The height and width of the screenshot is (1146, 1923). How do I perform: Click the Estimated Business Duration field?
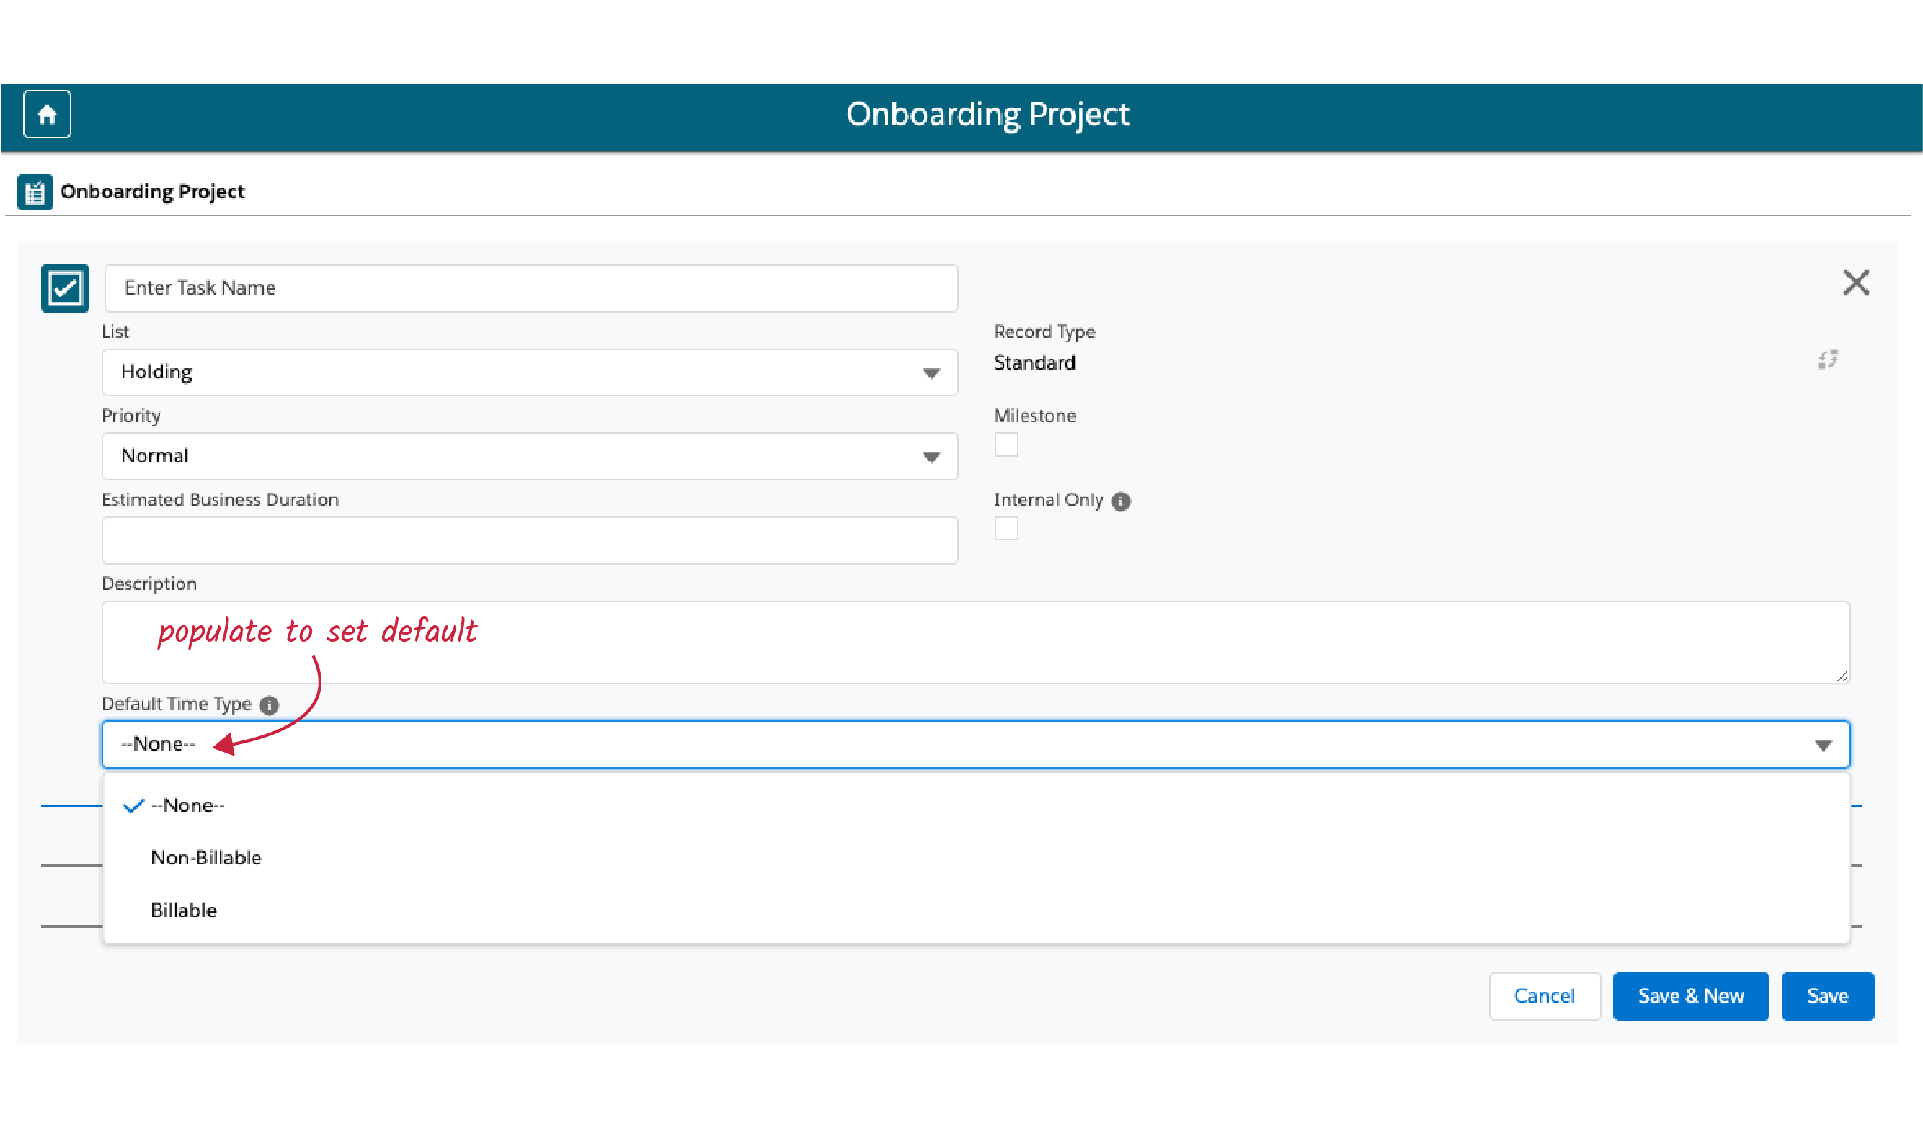(x=530, y=539)
